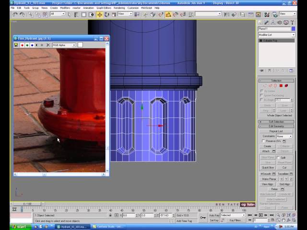Open the Rendering menu

coord(119,8)
